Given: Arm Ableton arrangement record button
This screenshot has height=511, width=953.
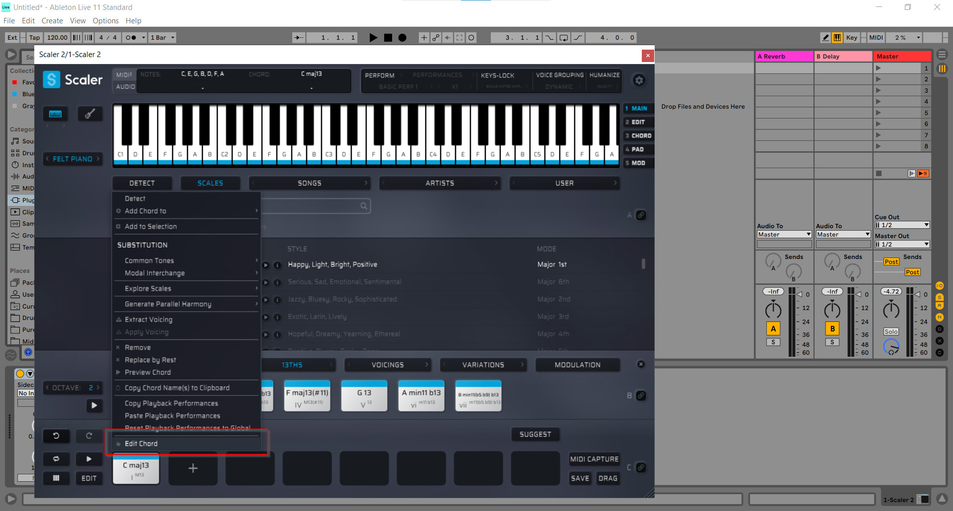Looking at the screenshot, I should (x=403, y=37).
